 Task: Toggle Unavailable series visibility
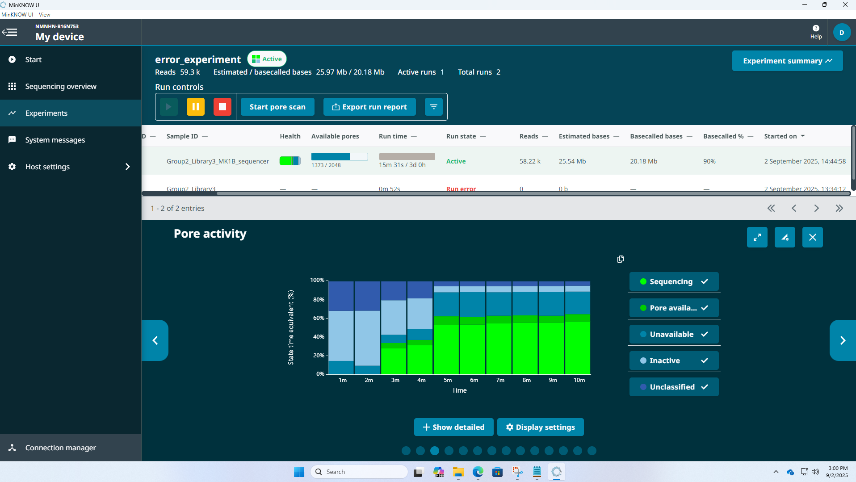(674, 334)
